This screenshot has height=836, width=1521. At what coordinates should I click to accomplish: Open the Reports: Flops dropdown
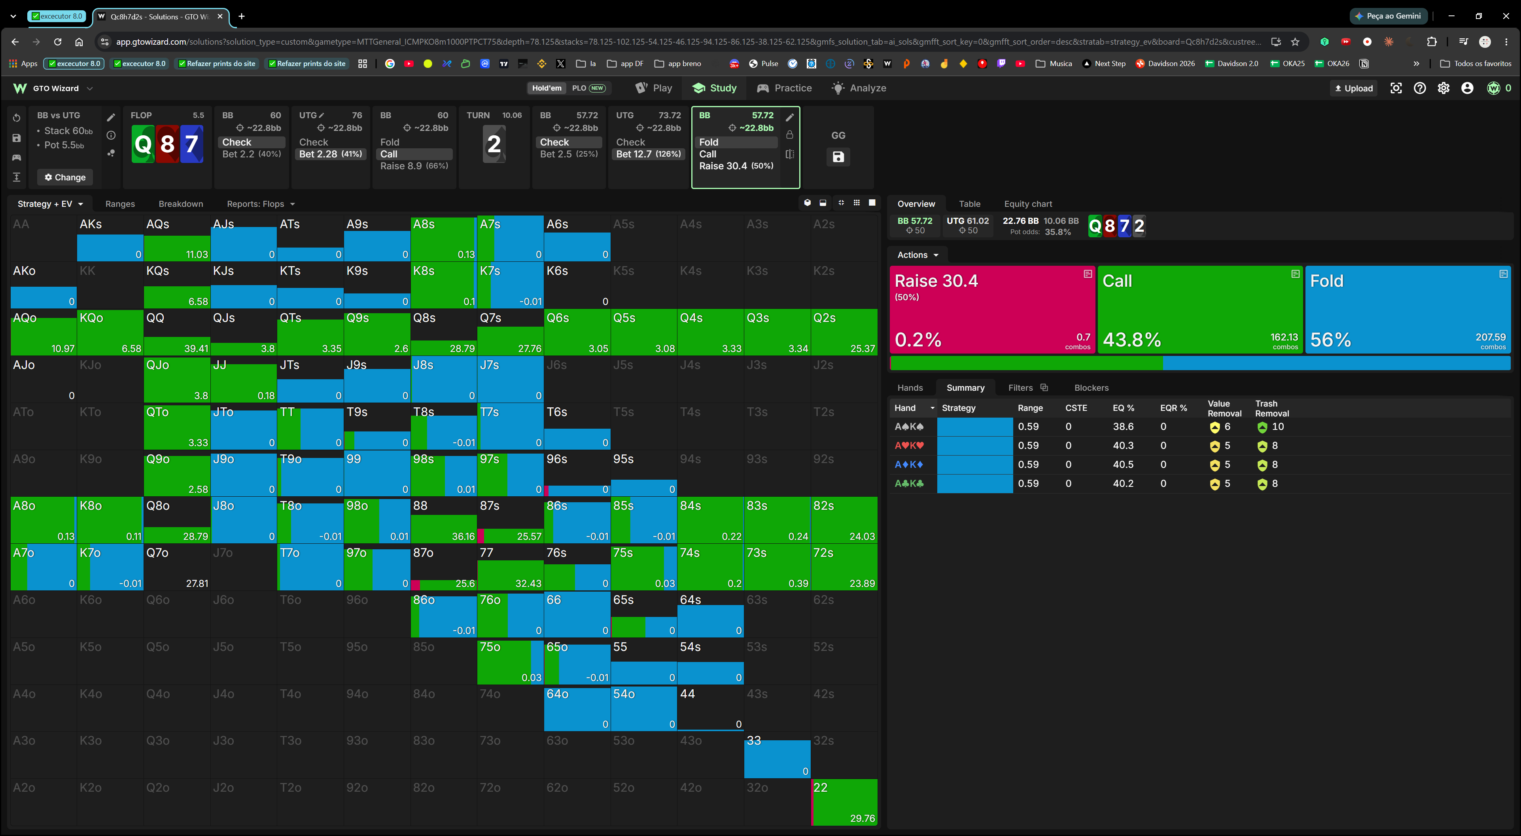click(x=260, y=204)
